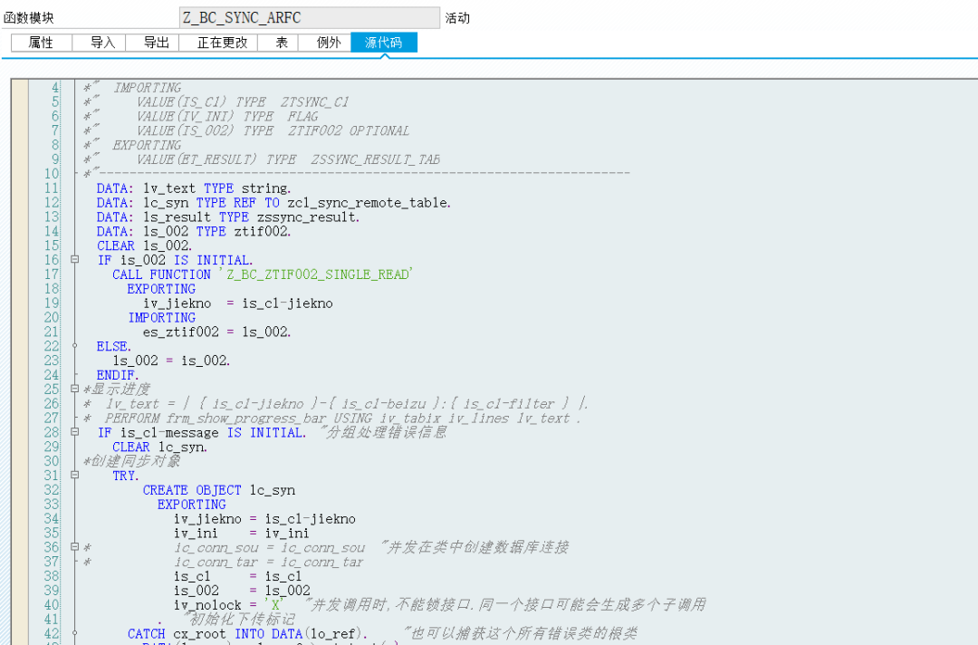Viewport: 978px width, 645px height.
Task: Collapse the TRY block at line 31
Action: tap(75, 475)
